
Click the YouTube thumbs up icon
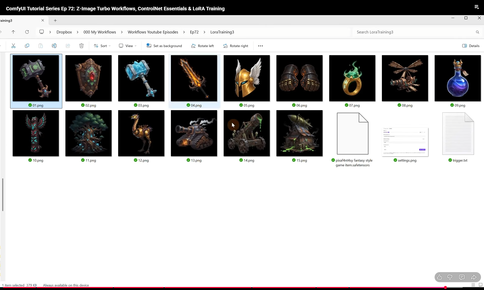click(439, 277)
